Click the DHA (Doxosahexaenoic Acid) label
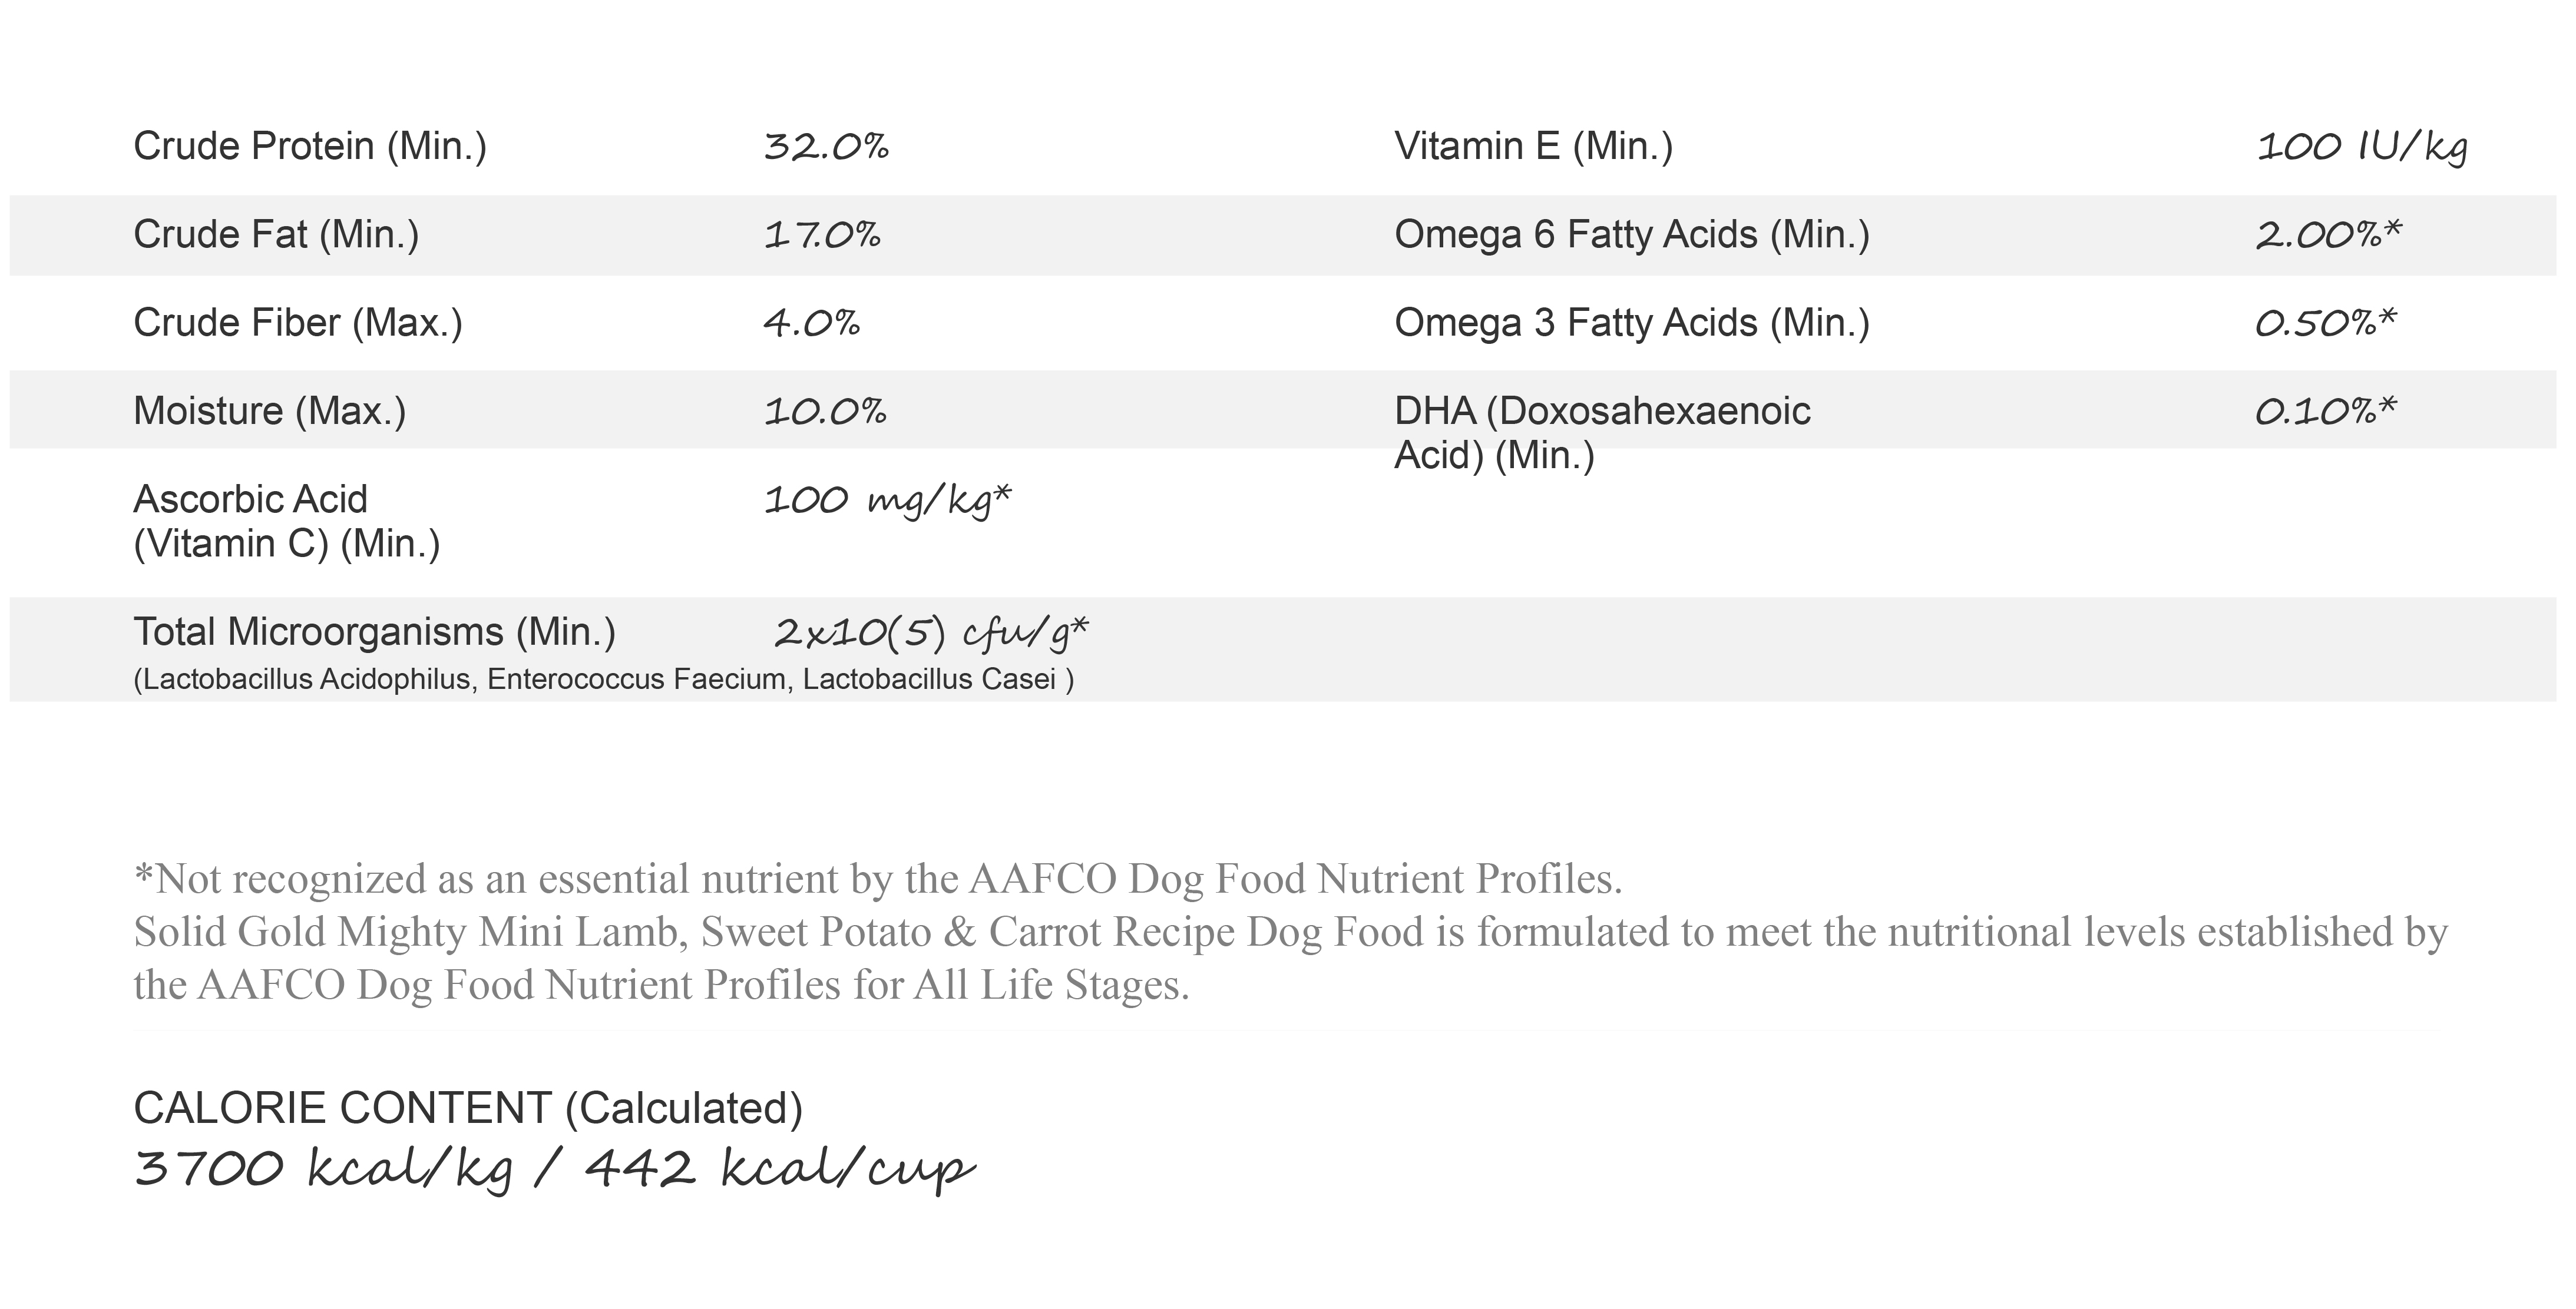 [1602, 433]
